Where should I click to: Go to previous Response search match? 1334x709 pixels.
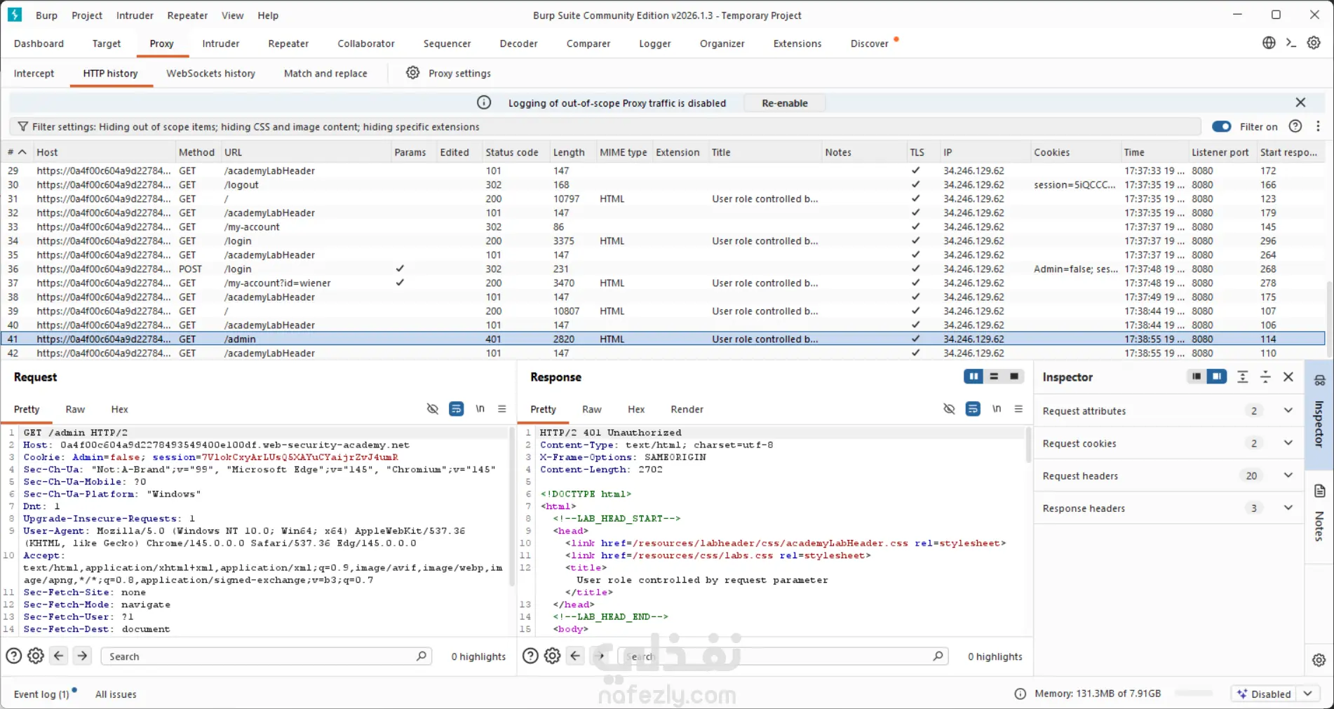[x=576, y=656]
